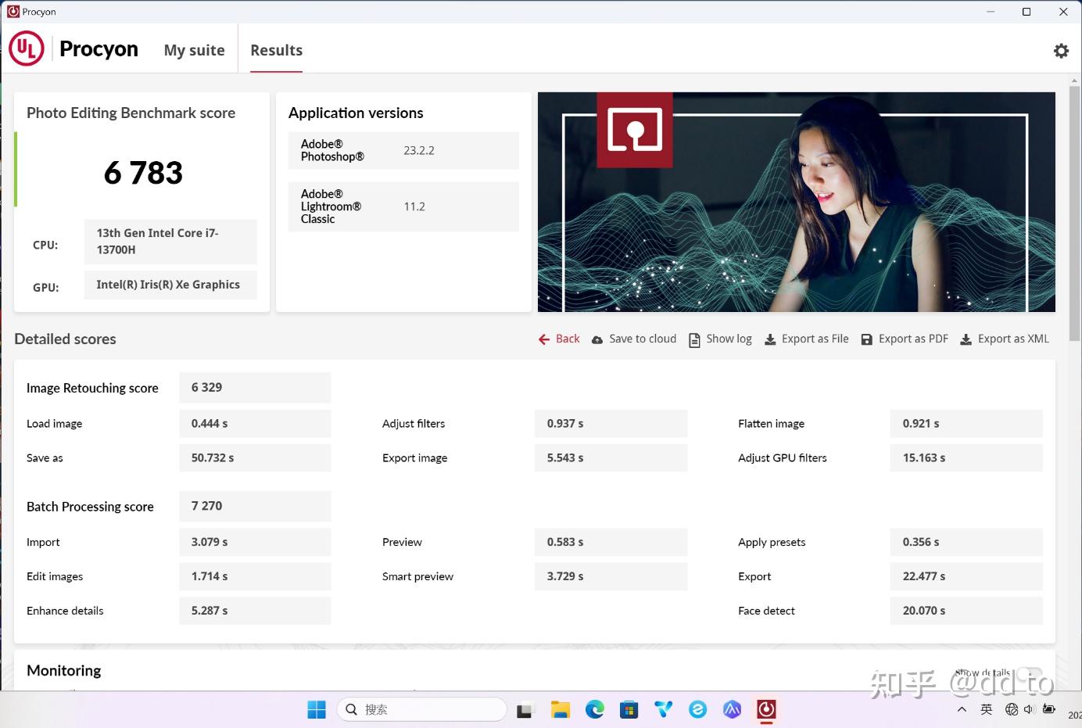Screen dimensions: 1082x728
Task: Click the Export time 22.477 s
Action: (x=966, y=576)
